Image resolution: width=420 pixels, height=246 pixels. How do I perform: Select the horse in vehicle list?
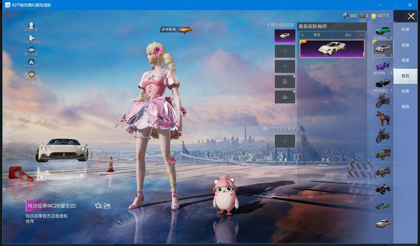383,119
